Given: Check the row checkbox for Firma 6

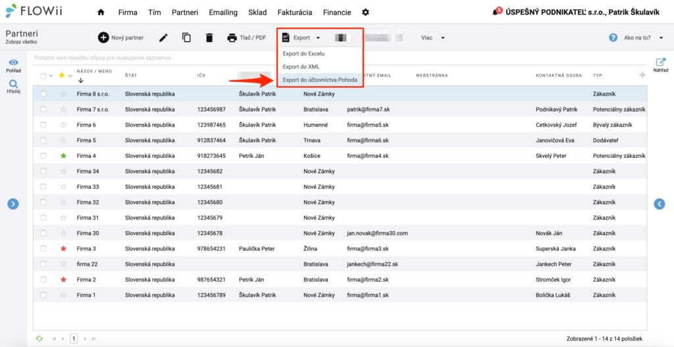Looking at the screenshot, I should click(x=43, y=124).
